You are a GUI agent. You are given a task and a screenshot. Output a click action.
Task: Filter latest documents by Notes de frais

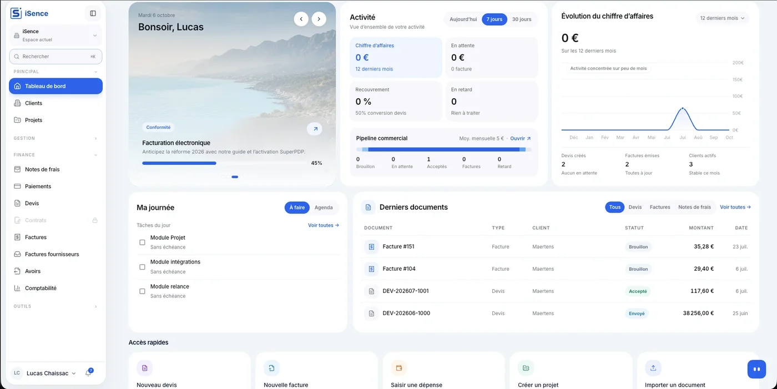pos(694,207)
